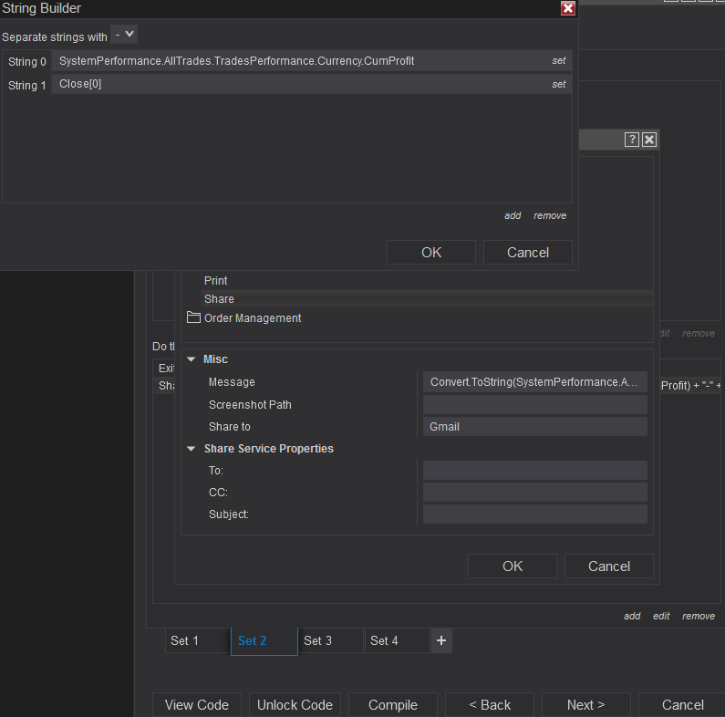Click set link for String 1
Image resolution: width=725 pixels, height=717 pixels.
pos(559,84)
